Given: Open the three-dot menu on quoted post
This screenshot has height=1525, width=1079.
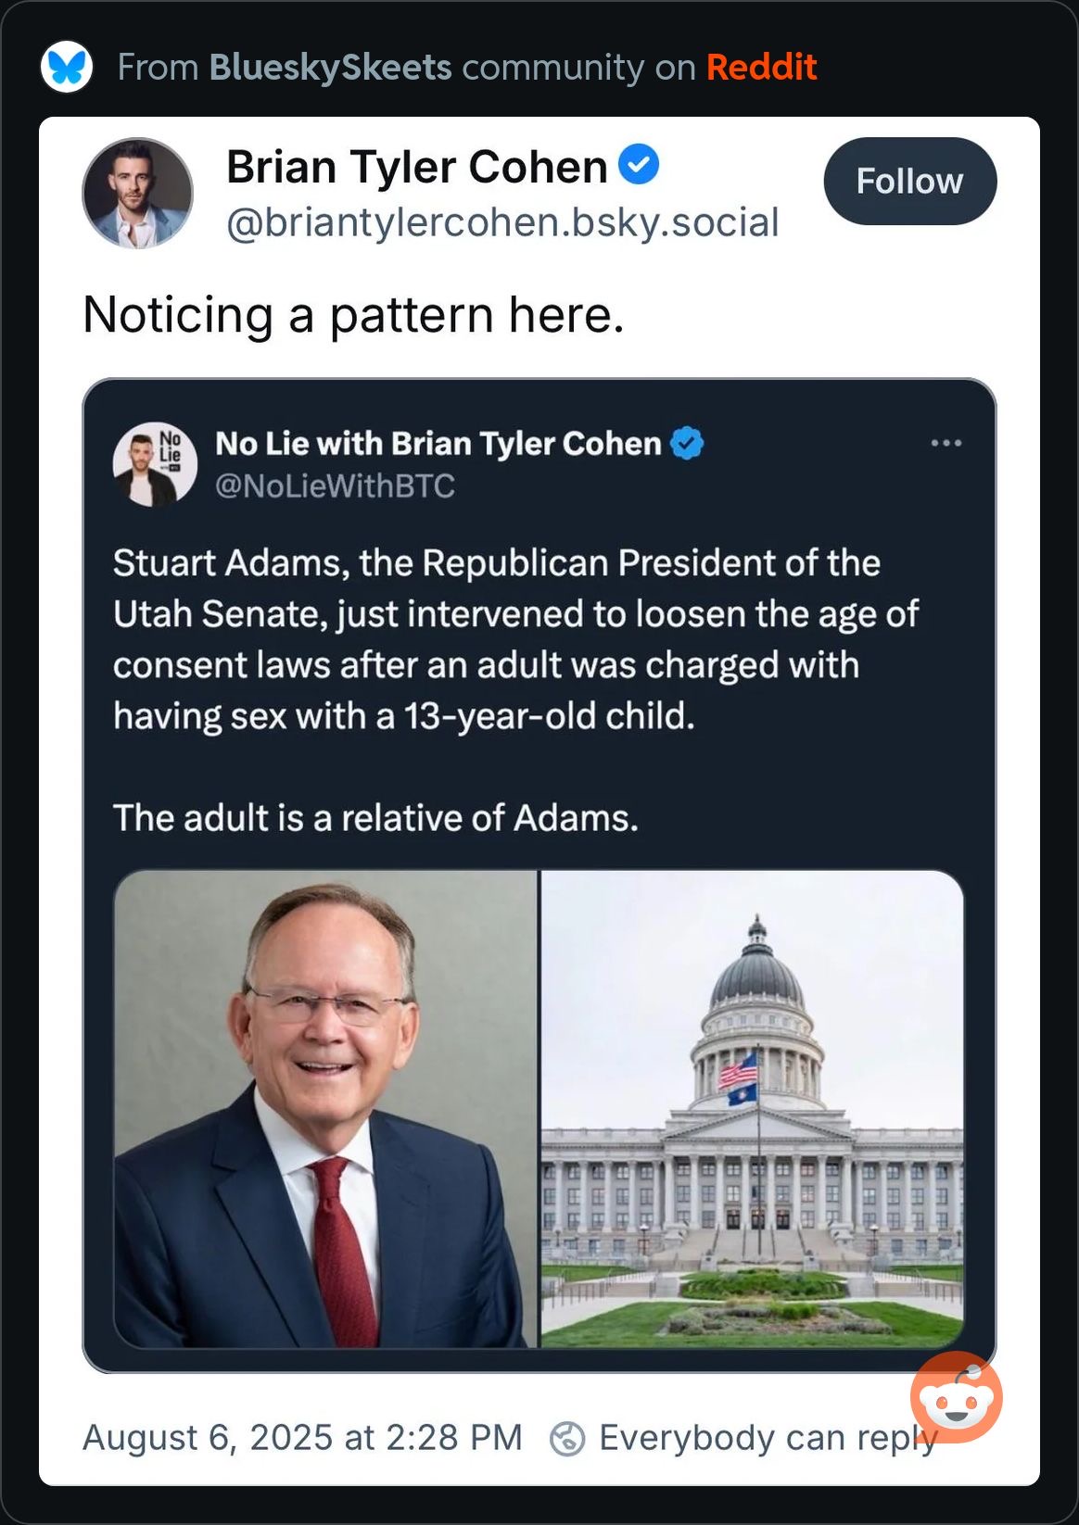Looking at the screenshot, I should click(946, 443).
